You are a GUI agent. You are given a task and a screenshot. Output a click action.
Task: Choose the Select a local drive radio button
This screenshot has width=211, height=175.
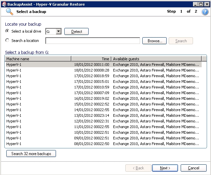7,31
